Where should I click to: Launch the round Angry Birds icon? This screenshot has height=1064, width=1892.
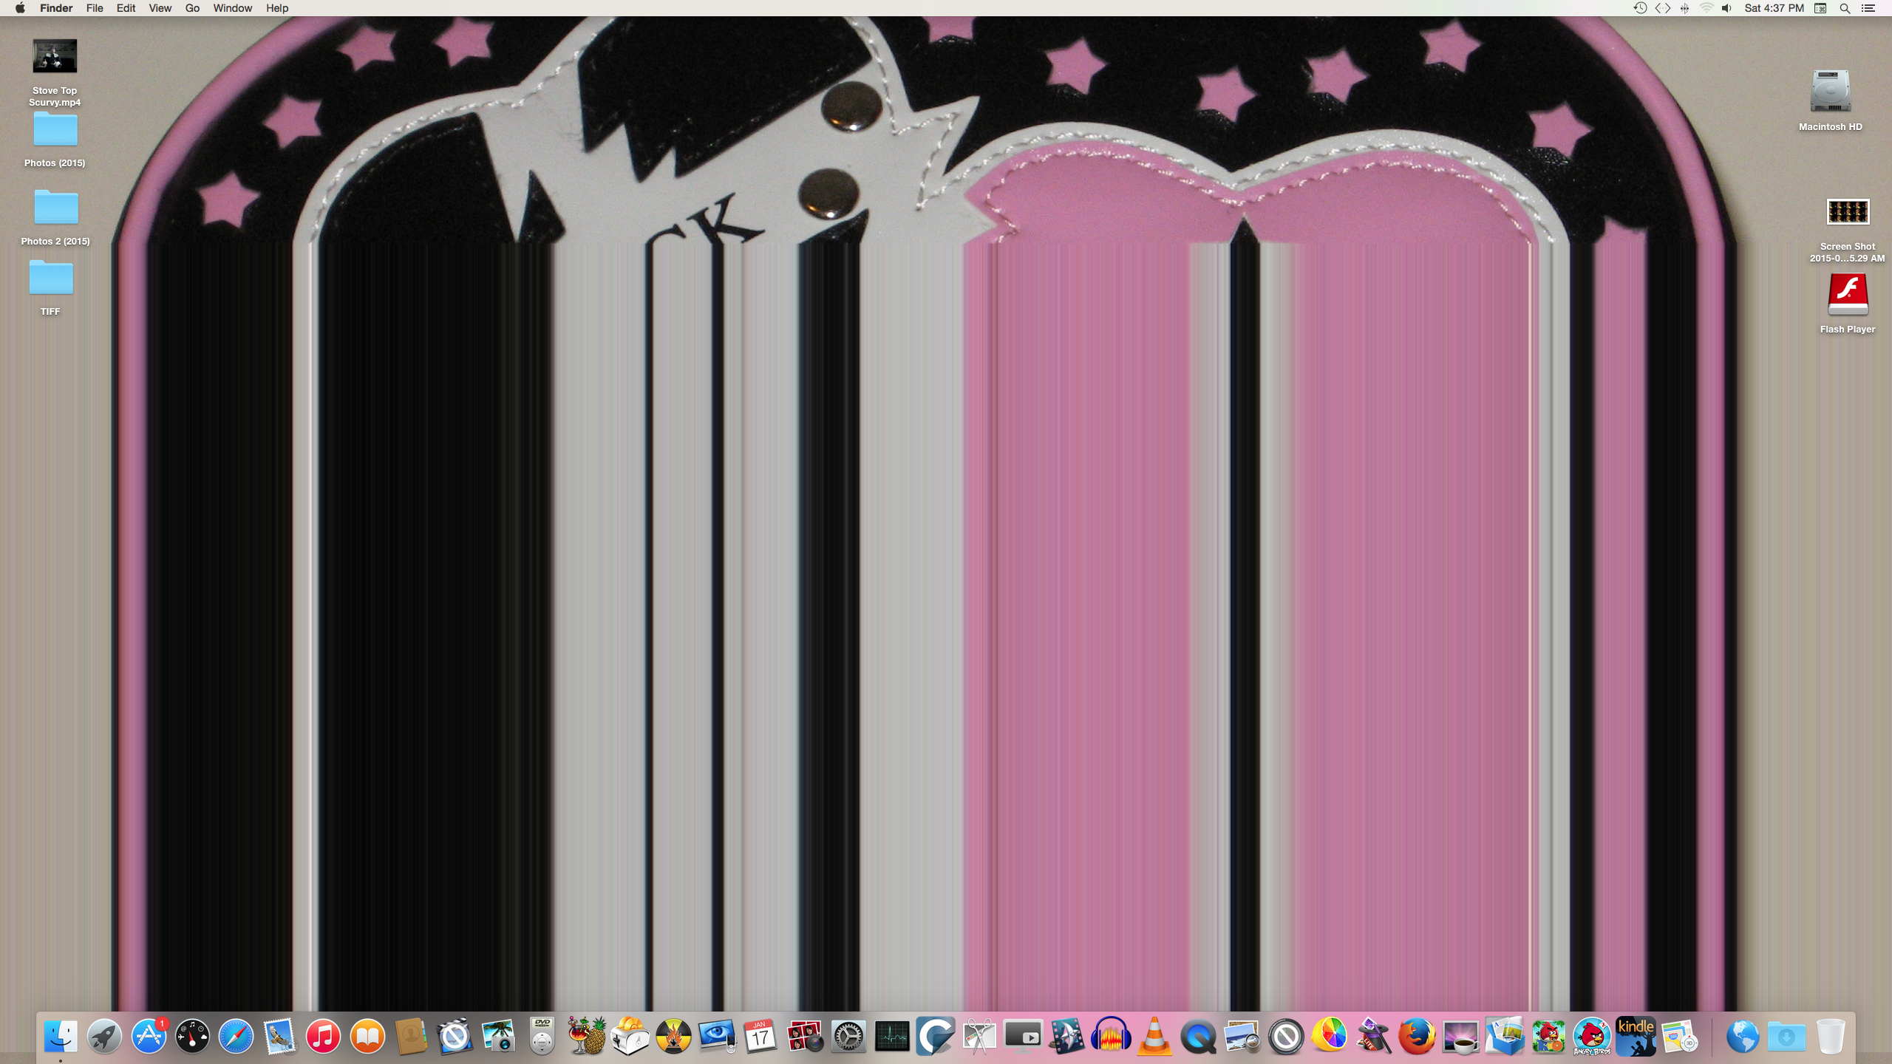(x=1593, y=1036)
